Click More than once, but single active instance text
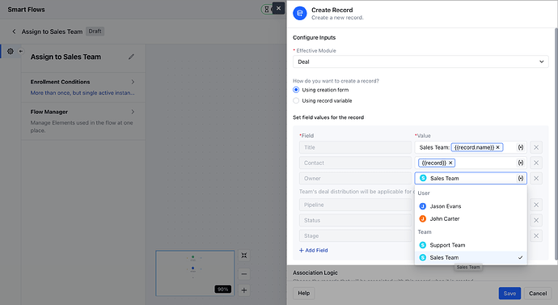 tap(82, 93)
